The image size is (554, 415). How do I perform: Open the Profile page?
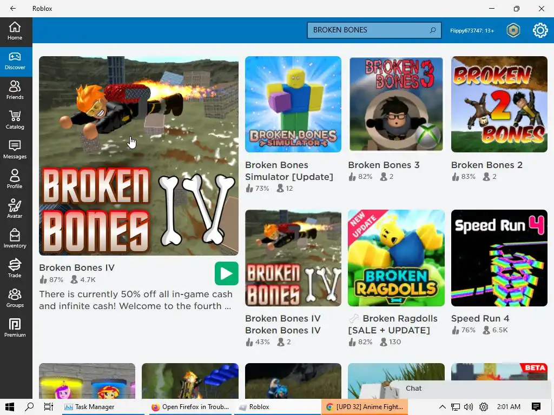15,179
